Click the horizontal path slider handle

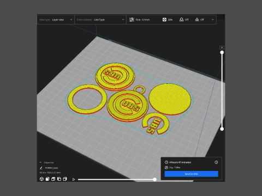pyautogui.click(x=154, y=179)
